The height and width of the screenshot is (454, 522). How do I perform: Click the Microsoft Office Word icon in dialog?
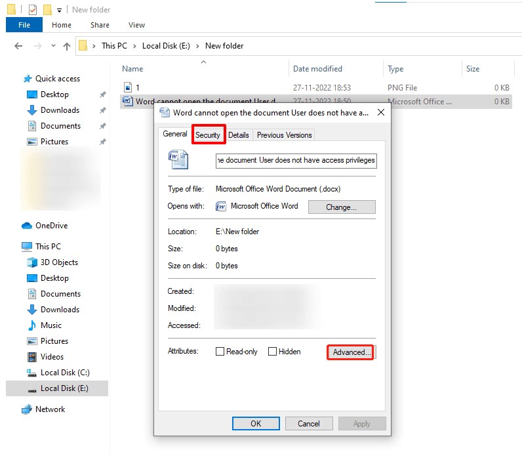[x=220, y=207]
